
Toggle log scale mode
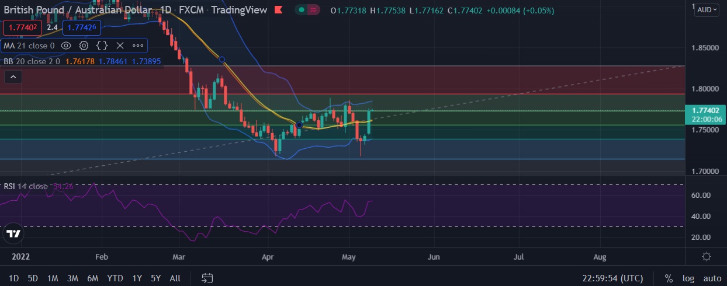(x=688, y=278)
